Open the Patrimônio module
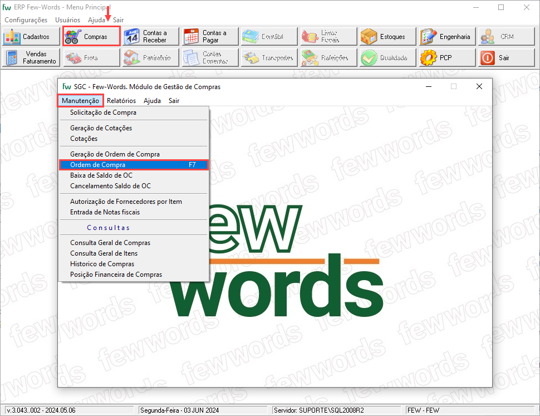540x416 pixels. coord(151,57)
